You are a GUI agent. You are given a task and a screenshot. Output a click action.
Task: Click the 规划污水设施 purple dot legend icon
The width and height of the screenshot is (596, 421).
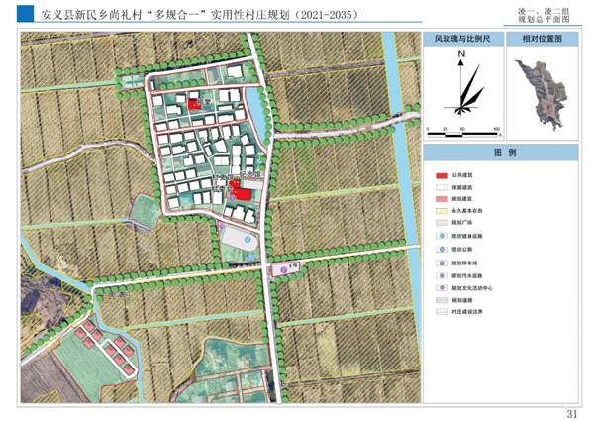pos(442,275)
